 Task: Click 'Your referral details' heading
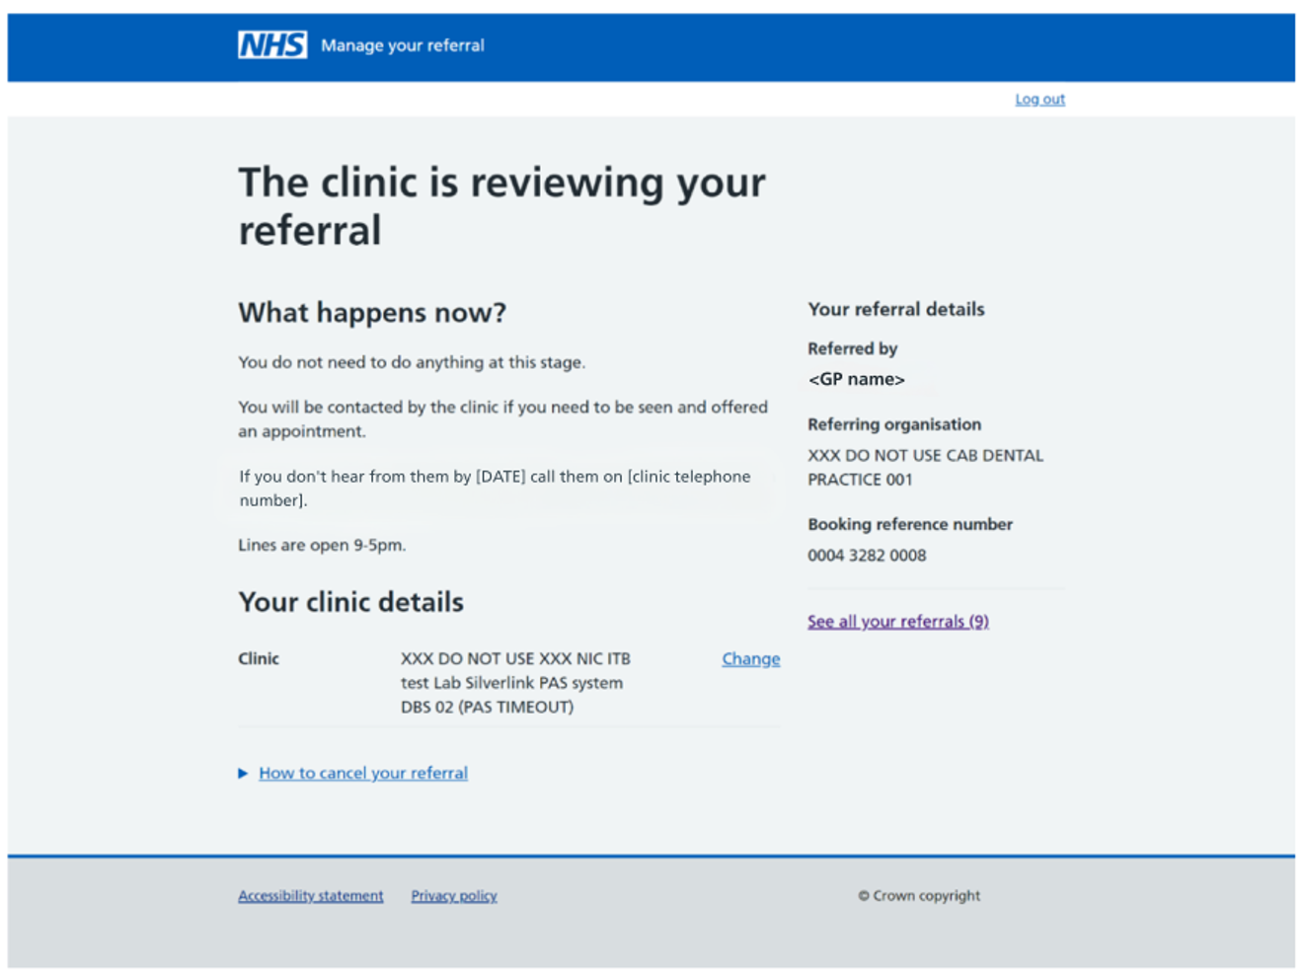pyautogui.click(x=896, y=309)
